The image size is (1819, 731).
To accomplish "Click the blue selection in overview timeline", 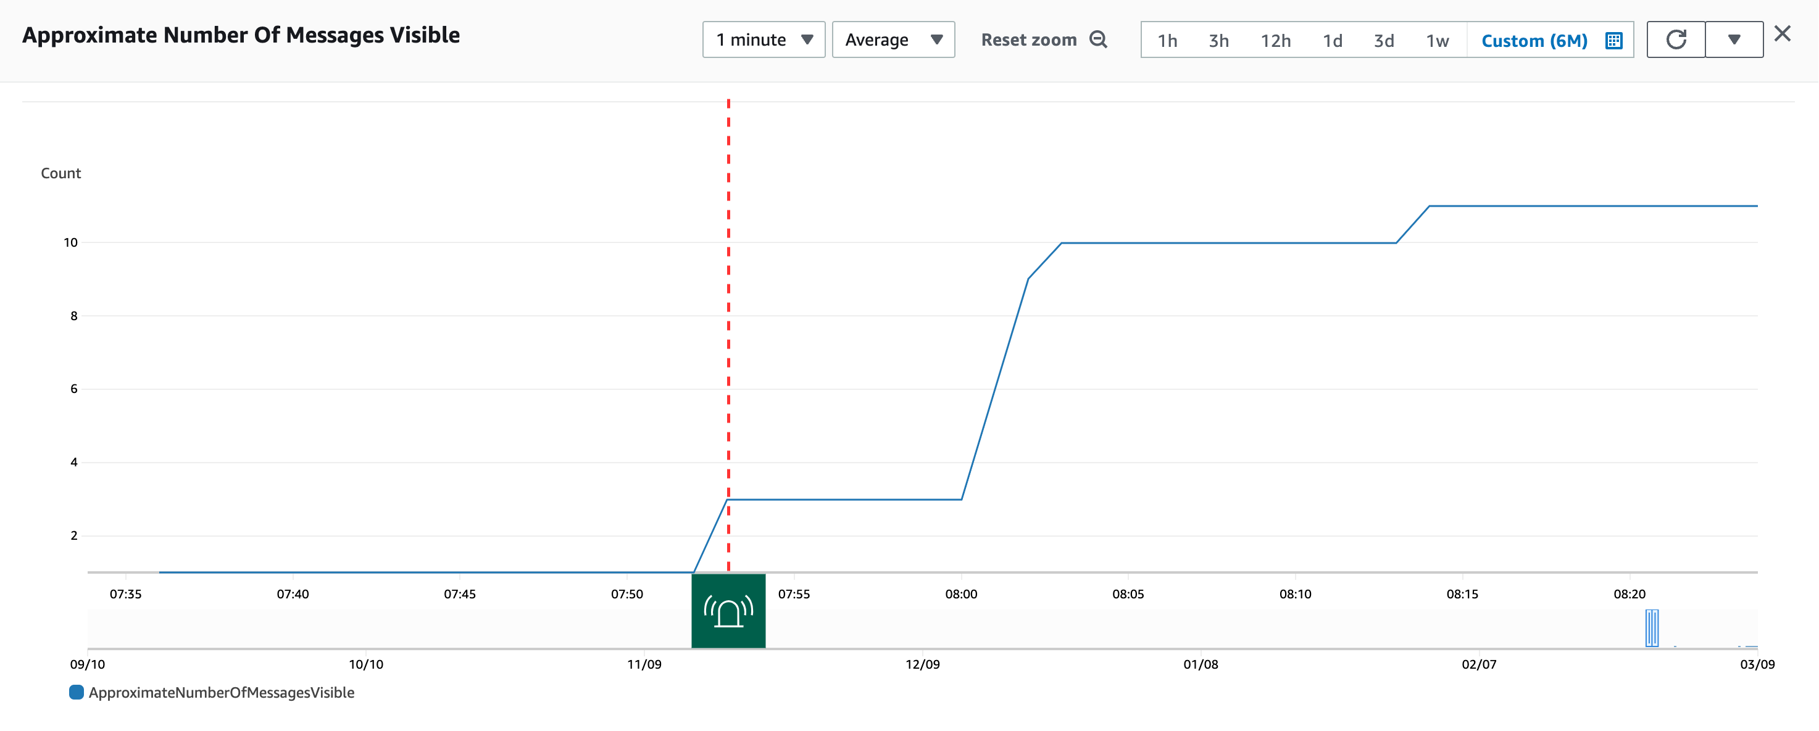I will coord(1652,628).
